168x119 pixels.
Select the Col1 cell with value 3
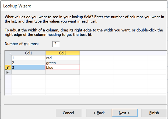[x=29, y=68]
